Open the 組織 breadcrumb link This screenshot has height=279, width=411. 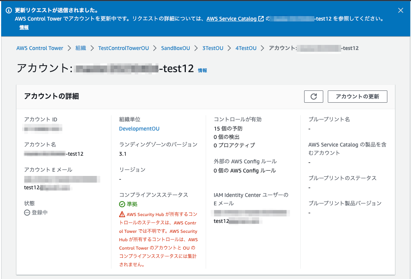[x=81, y=48]
